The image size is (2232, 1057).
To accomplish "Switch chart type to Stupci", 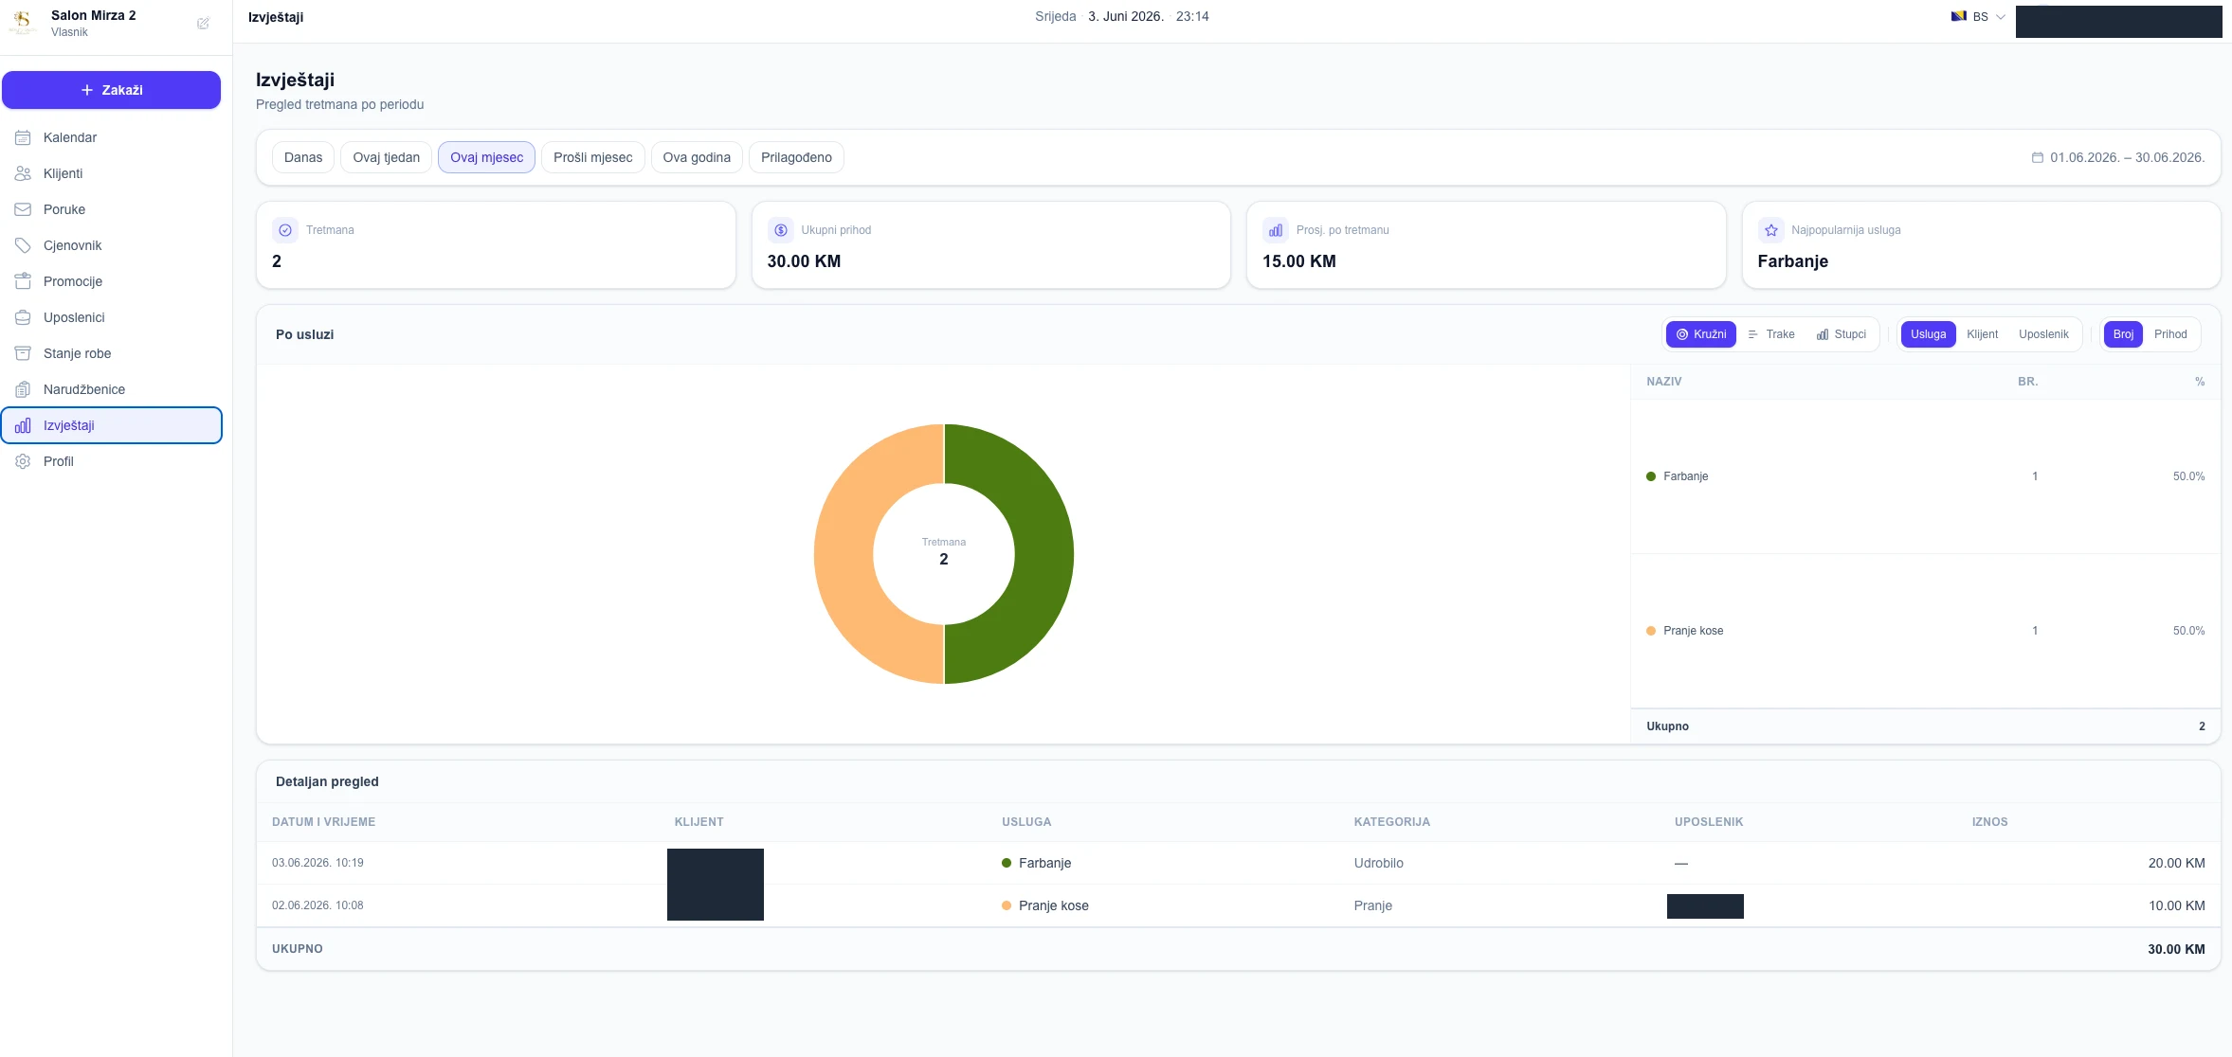I will coord(1841,334).
